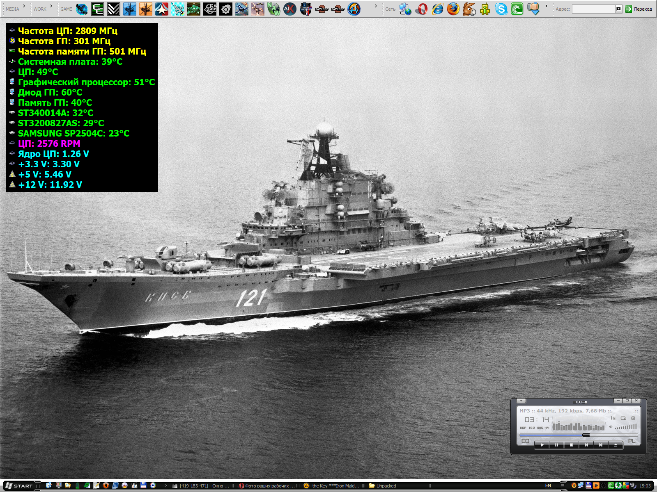Launch the second Battlefield icon
Image resolution: width=657 pixels, height=492 pixels.
pos(338,9)
